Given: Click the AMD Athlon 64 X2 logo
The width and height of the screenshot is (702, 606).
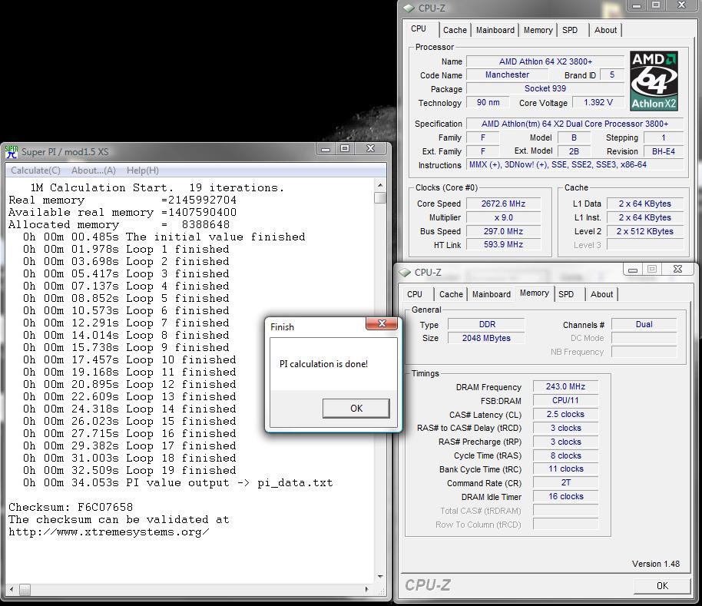Looking at the screenshot, I should click(x=654, y=81).
